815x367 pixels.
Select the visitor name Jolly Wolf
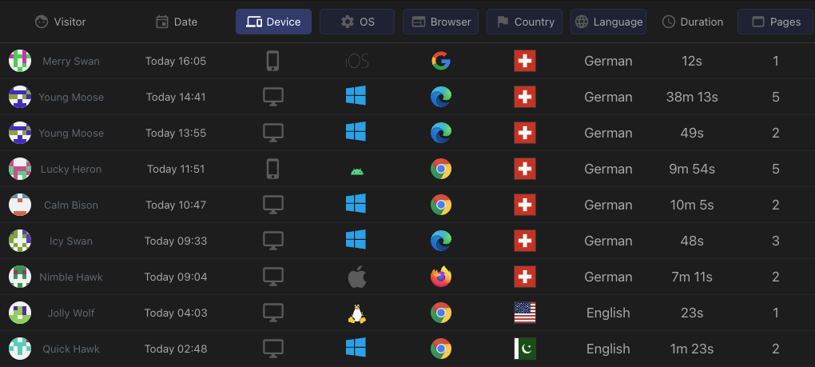[x=71, y=313]
